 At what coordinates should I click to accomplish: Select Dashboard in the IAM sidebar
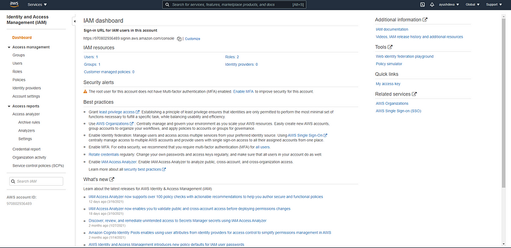22,38
